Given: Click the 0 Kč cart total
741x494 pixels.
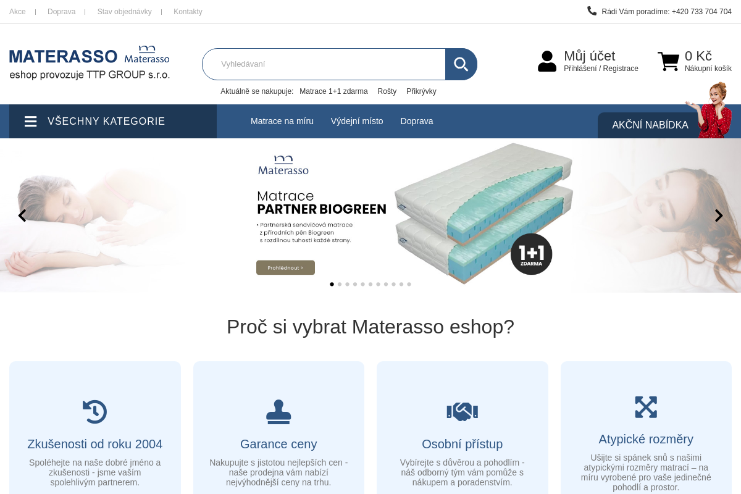Looking at the screenshot, I should pos(698,56).
